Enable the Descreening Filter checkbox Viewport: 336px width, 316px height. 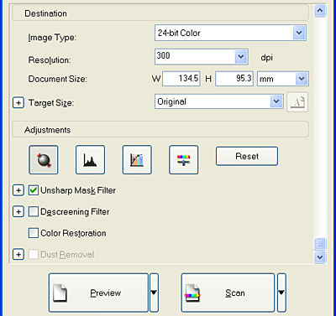(34, 212)
